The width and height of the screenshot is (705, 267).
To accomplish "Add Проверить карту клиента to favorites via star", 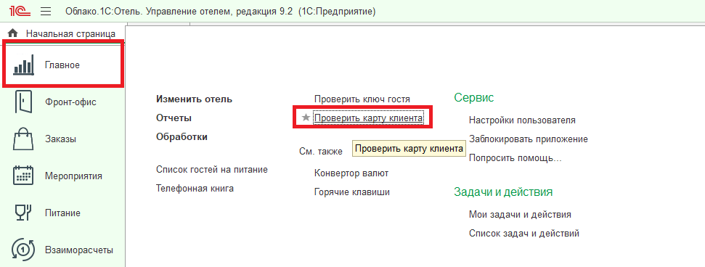I will [306, 118].
